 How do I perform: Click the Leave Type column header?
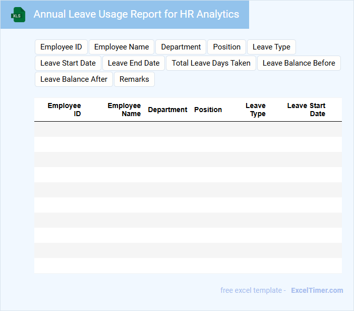point(256,110)
